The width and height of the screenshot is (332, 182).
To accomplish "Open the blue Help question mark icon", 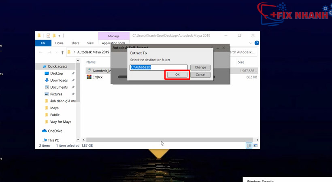I will [257, 43].
